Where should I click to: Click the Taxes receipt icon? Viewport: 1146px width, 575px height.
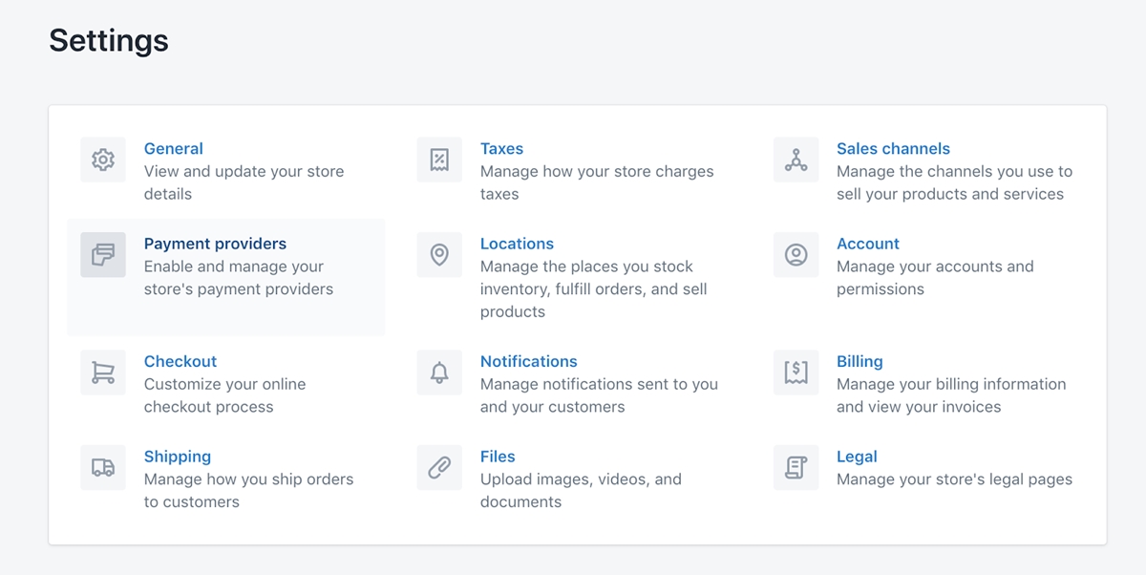439,160
